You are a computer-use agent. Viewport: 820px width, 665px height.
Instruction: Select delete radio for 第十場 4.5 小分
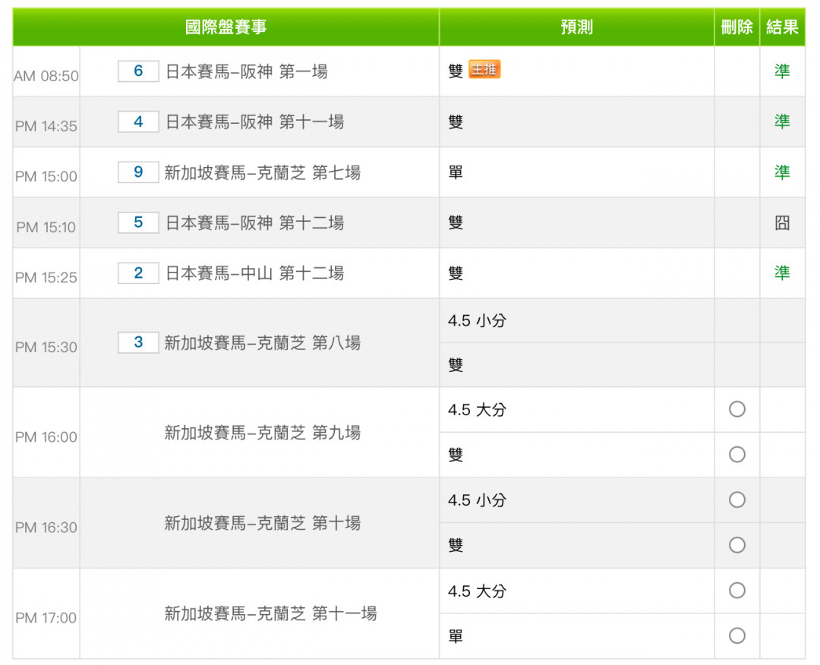pyautogui.click(x=736, y=500)
